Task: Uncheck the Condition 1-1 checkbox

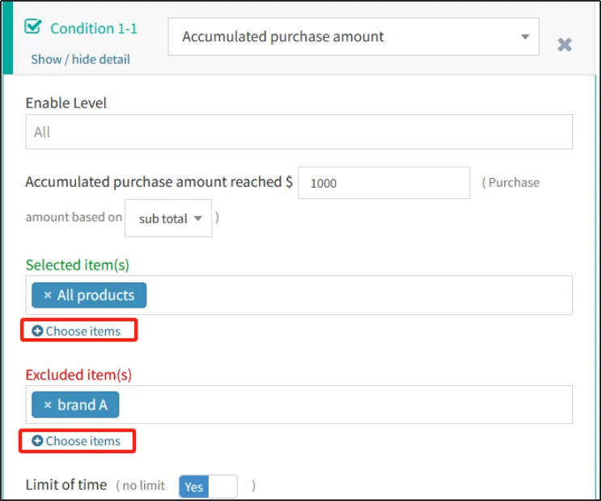Action: click(33, 28)
